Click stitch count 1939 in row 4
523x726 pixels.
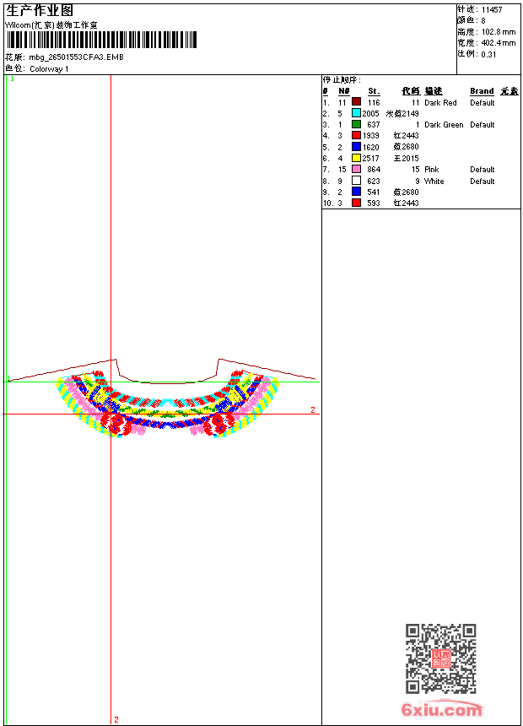(x=370, y=136)
